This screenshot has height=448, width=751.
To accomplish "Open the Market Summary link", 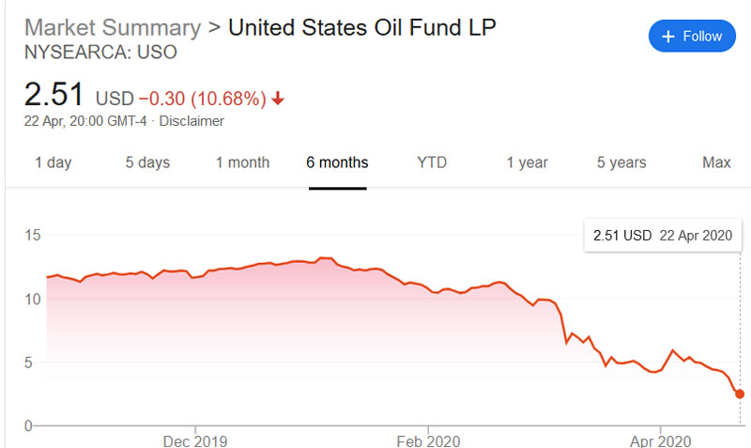I will 111,26.
